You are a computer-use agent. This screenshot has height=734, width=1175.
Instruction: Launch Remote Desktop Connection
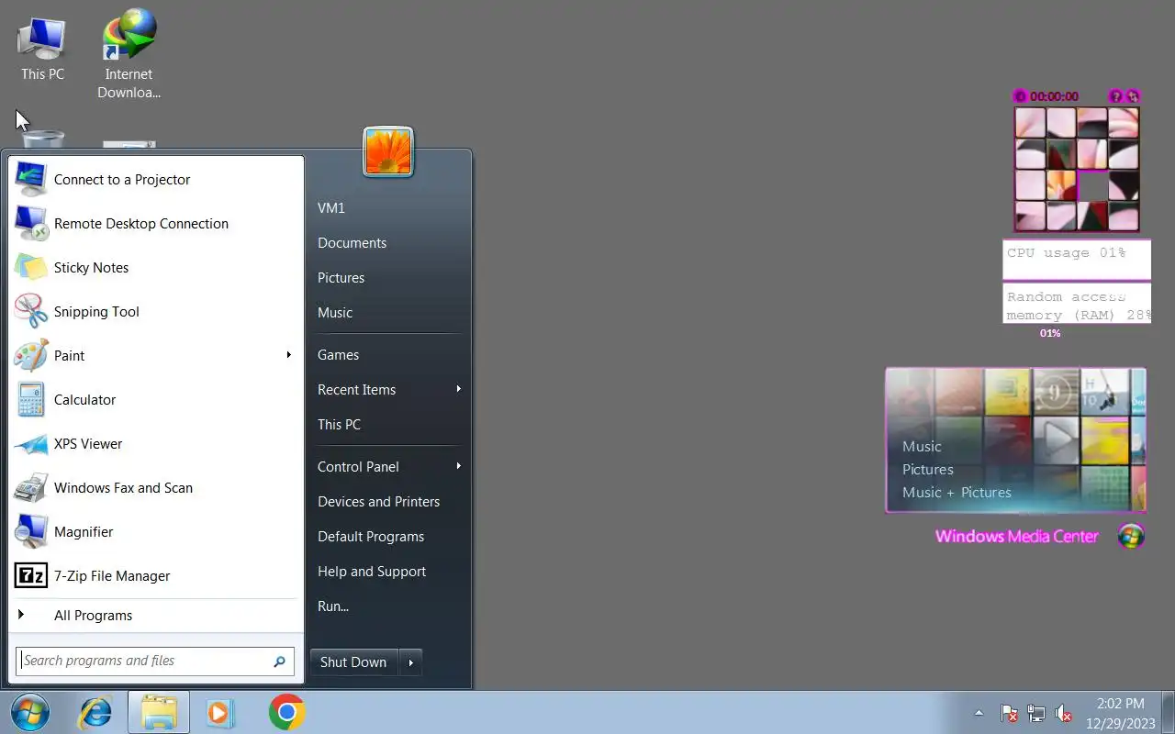click(156, 224)
